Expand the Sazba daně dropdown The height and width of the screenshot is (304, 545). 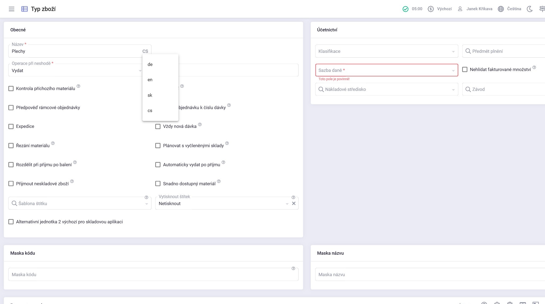tap(453, 71)
